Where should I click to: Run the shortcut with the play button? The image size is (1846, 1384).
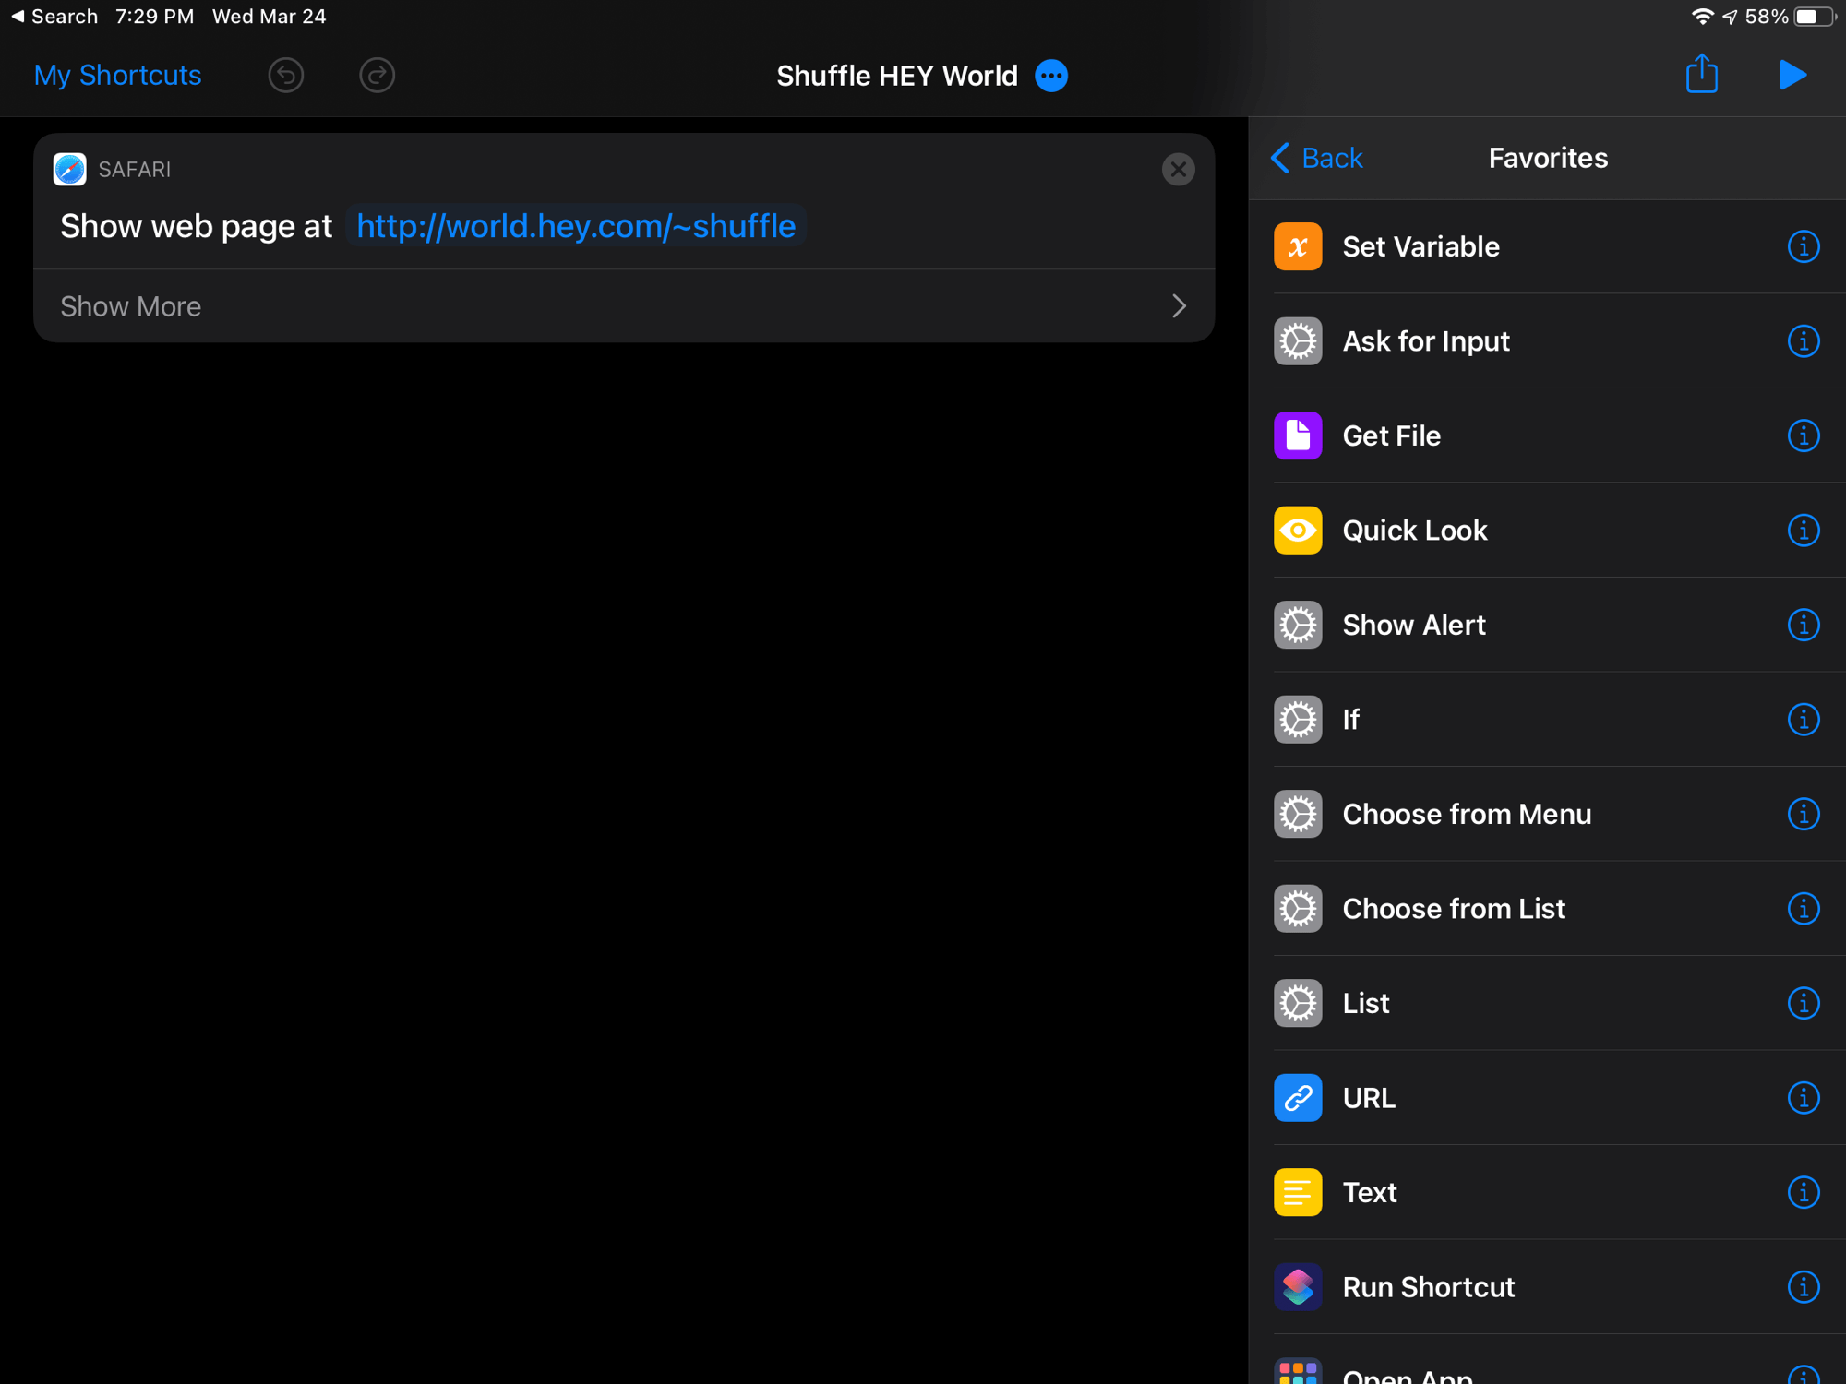click(1792, 75)
